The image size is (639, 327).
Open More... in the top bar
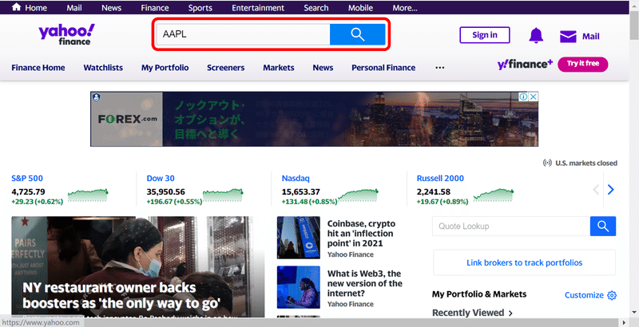tap(405, 8)
